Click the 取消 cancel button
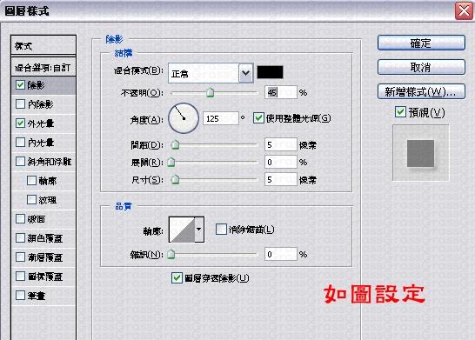475x340 pixels. coord(421,67)
